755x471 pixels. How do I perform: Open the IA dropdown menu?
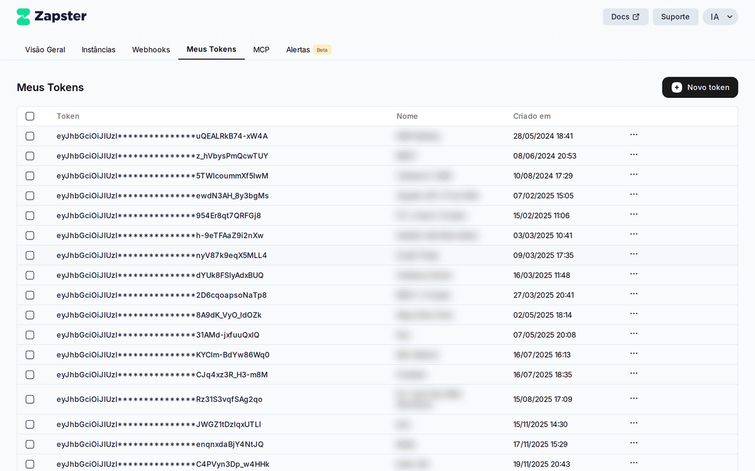coord(720,16)
